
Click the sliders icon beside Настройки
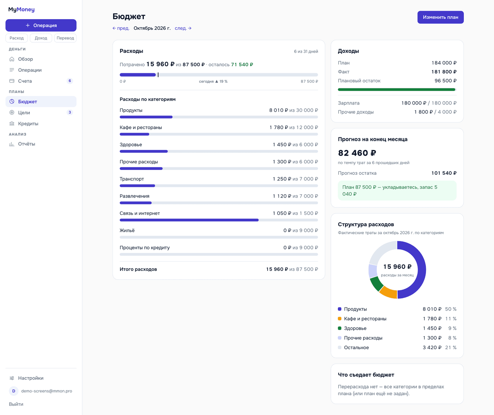[x=12, y=378]
